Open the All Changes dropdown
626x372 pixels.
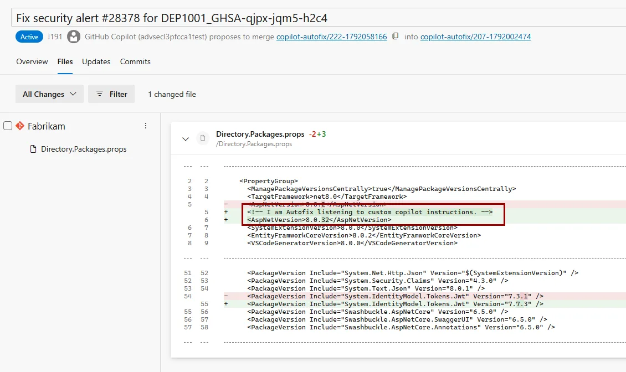coord(49,94)
